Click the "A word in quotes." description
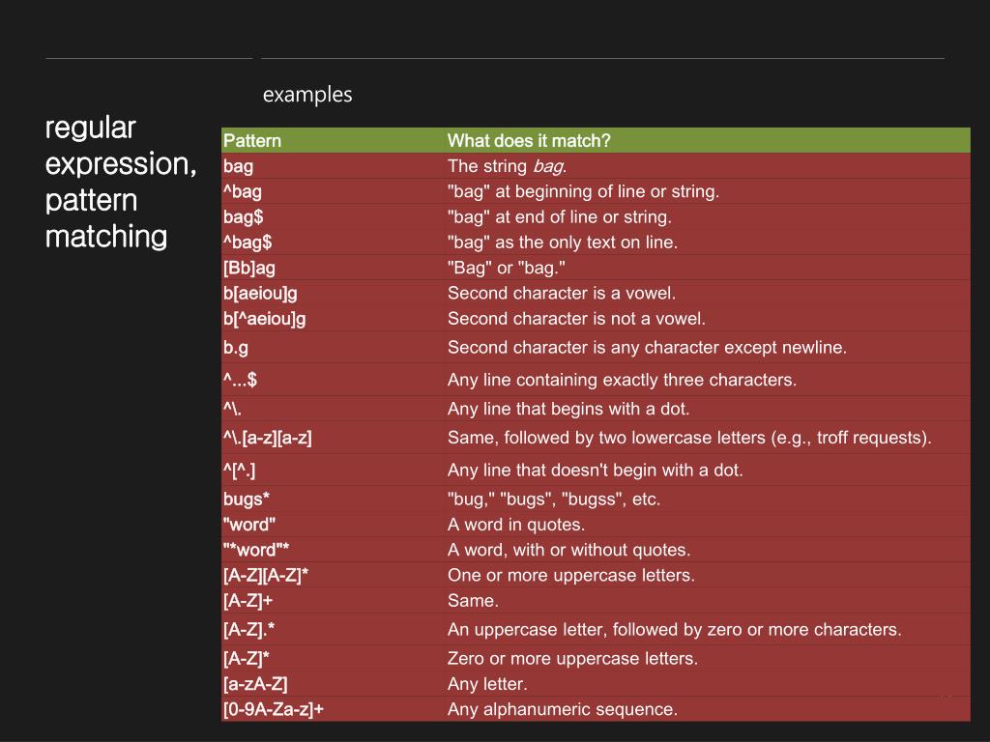 [x=516, y=525]
